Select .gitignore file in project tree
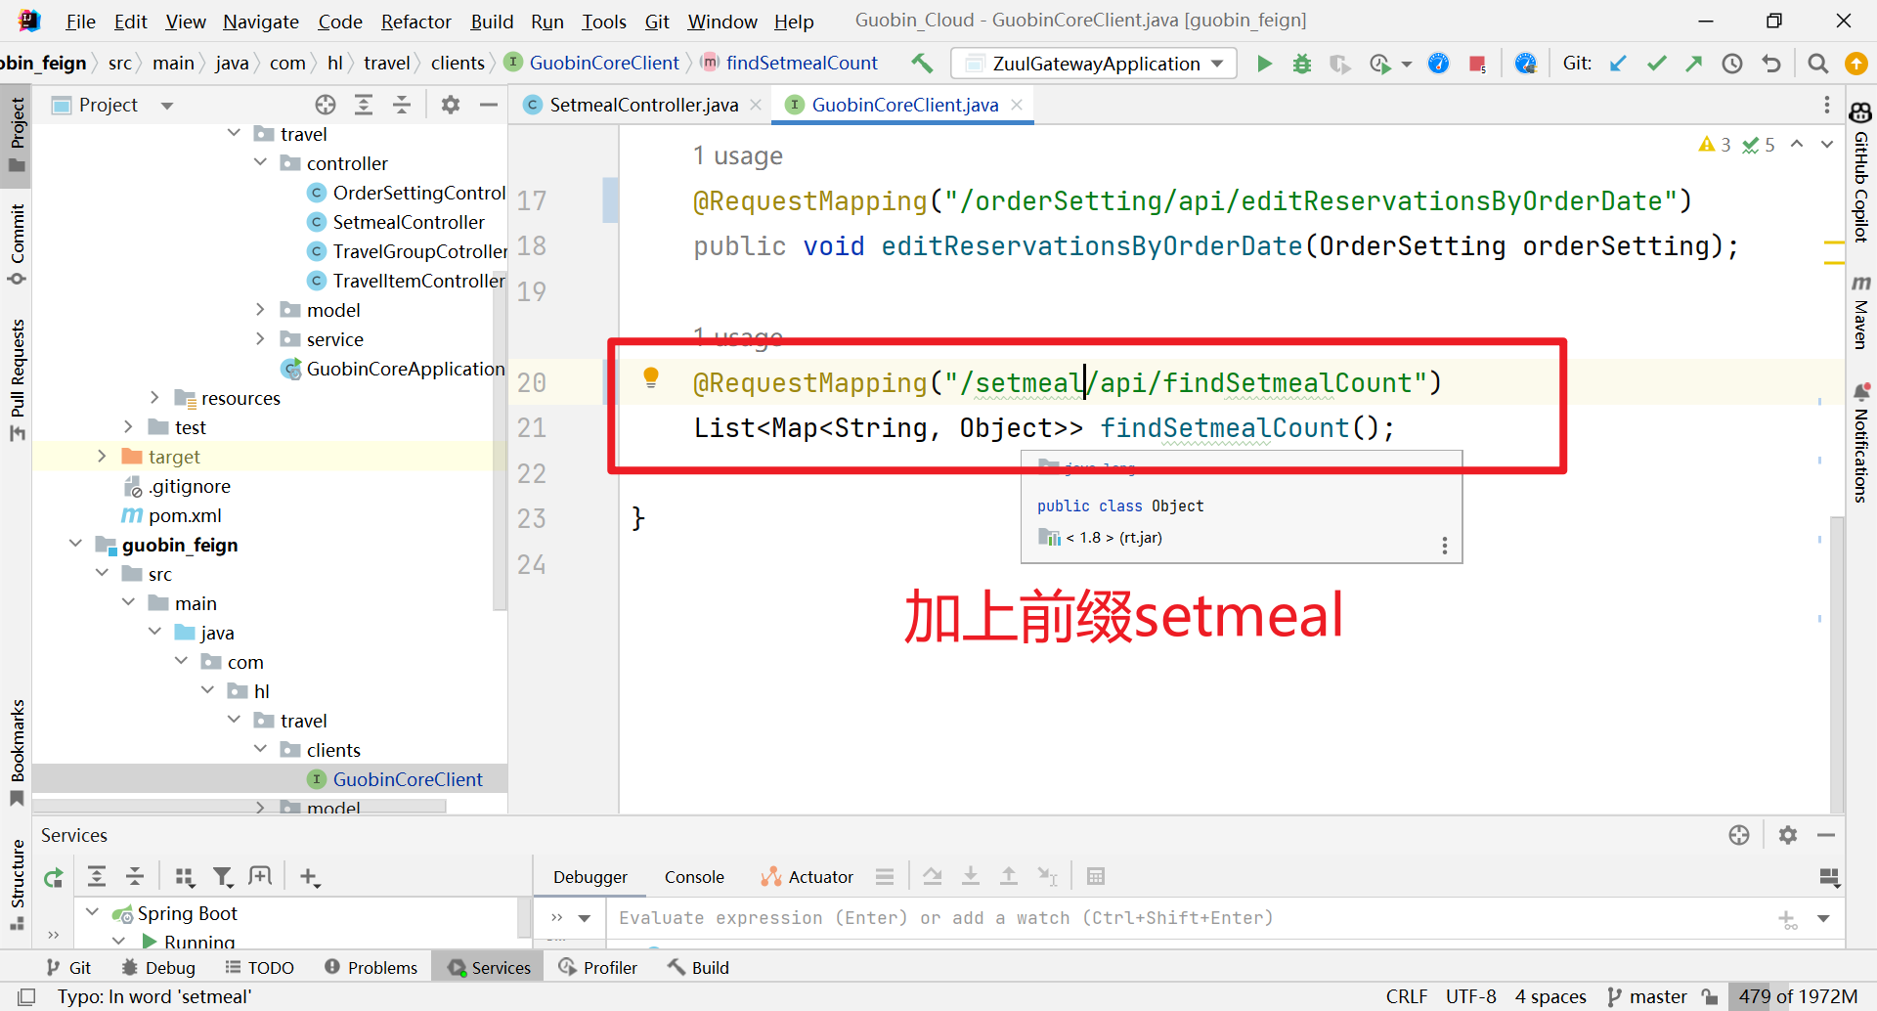Viewport: 1877px width, 1011px height. point(189,486)
